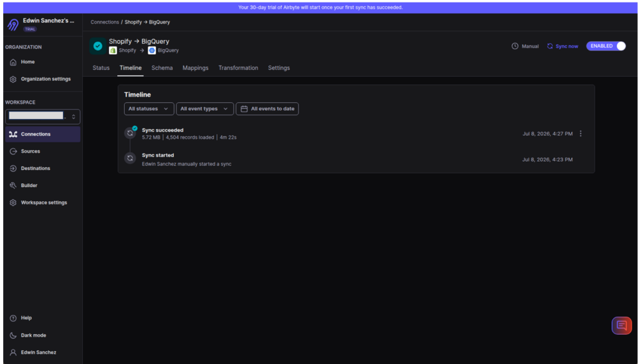The height and width of the screenshot is (364, 638).
Task: Click the BigQuery destination link text
Action: point(168,50)
